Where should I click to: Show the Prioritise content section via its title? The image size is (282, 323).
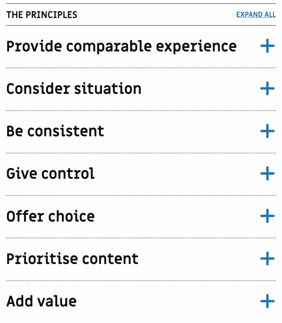pyautogui.click(x=72, y=259)
